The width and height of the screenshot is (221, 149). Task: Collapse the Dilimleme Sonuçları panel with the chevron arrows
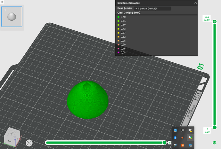(x=195, y=3)
